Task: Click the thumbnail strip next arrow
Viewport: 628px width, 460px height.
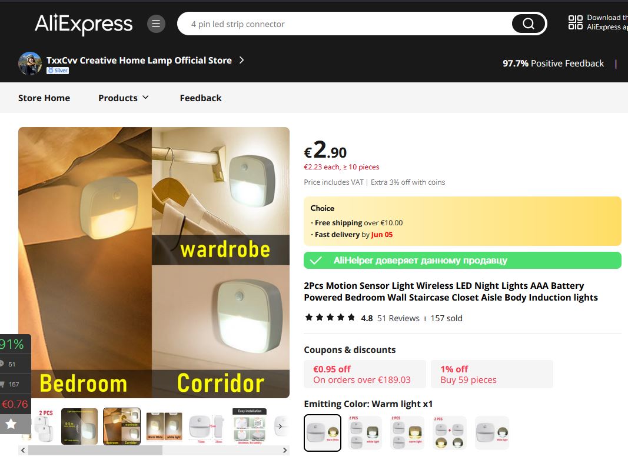Action: click(x=280, y=426)
